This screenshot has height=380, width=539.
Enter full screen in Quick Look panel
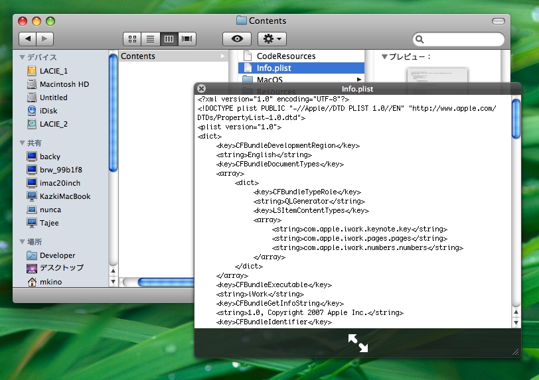point(358,343)
